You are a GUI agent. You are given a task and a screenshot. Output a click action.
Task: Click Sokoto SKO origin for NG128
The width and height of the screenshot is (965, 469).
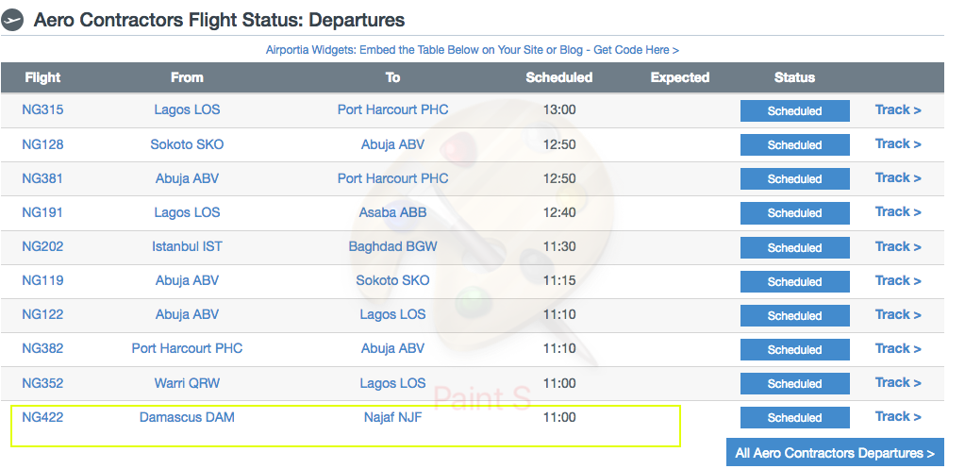[187, 144]
